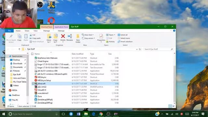Click Select all in the ribbon

coord(123,35)
